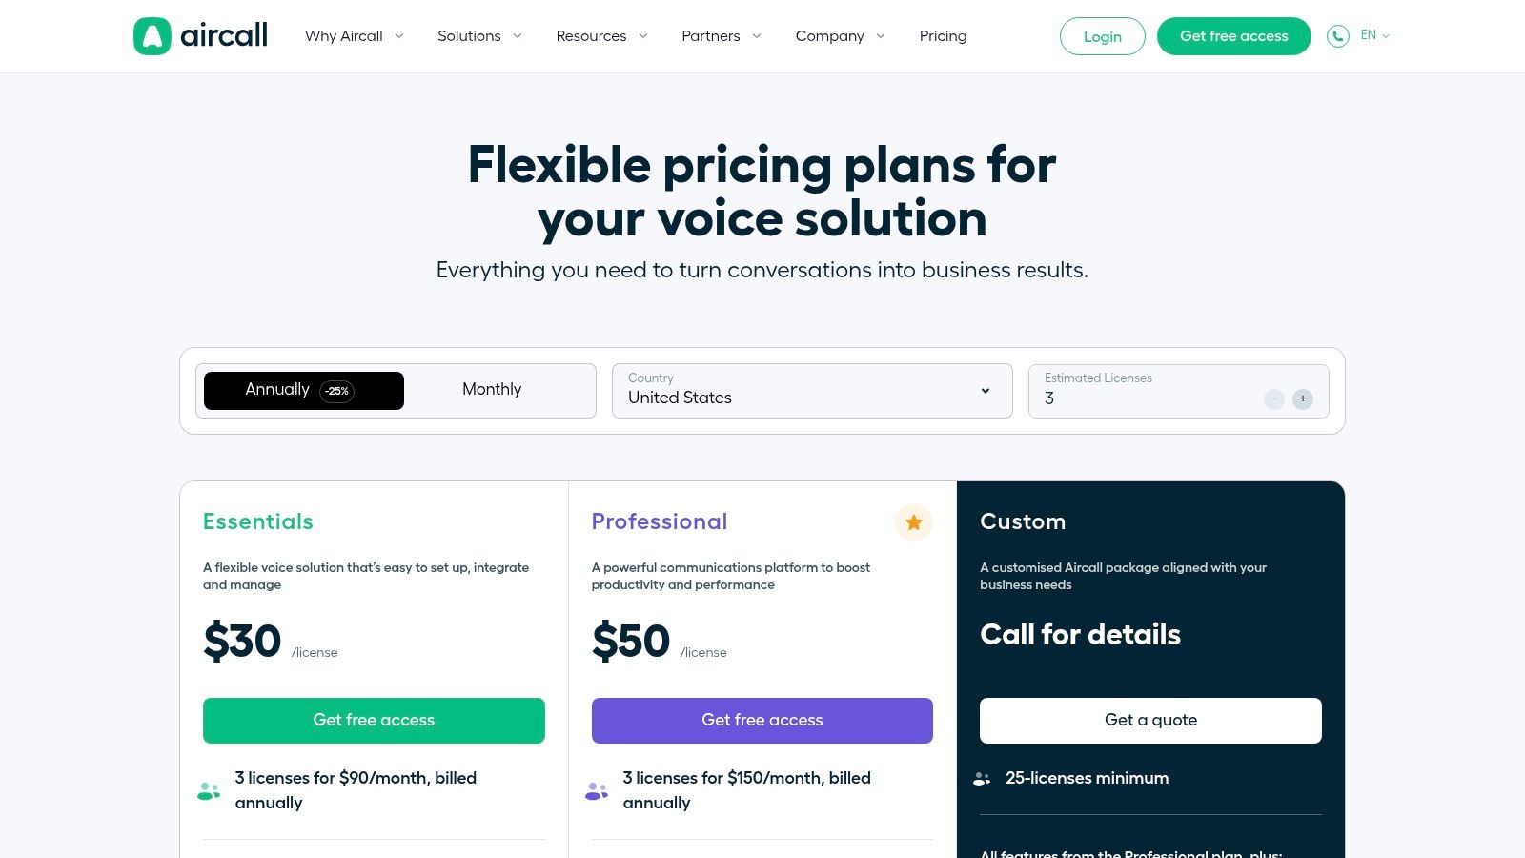Click the green phone icon in header
The image size is (1525, 858).
[x=1338, y=36]
